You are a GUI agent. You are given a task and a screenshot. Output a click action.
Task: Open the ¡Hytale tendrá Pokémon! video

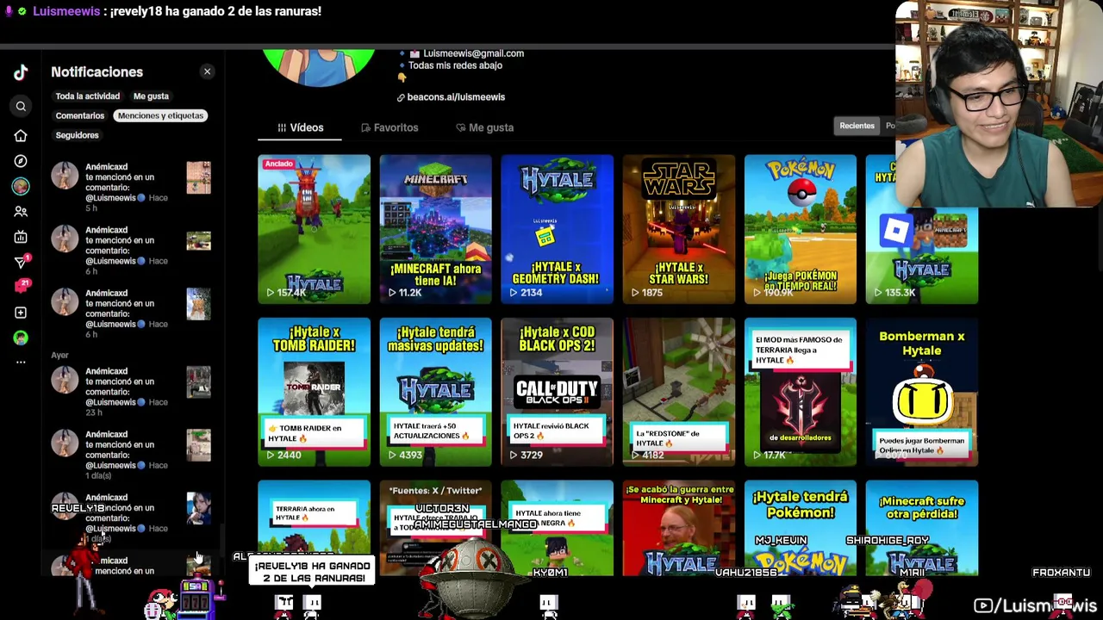coord(801,527)
